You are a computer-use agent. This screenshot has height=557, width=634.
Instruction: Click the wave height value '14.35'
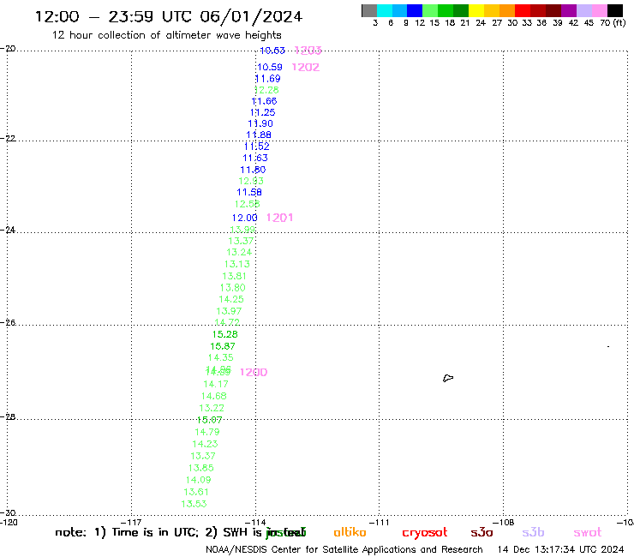(220, 357)
